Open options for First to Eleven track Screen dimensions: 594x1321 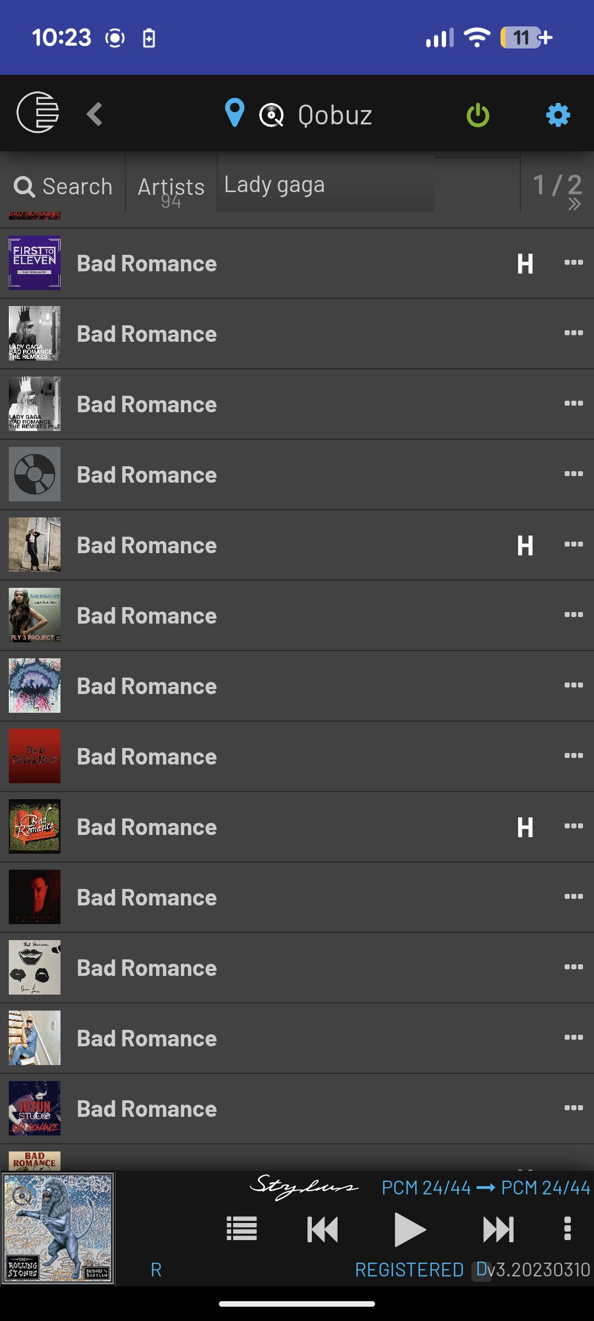coord(573,263)
